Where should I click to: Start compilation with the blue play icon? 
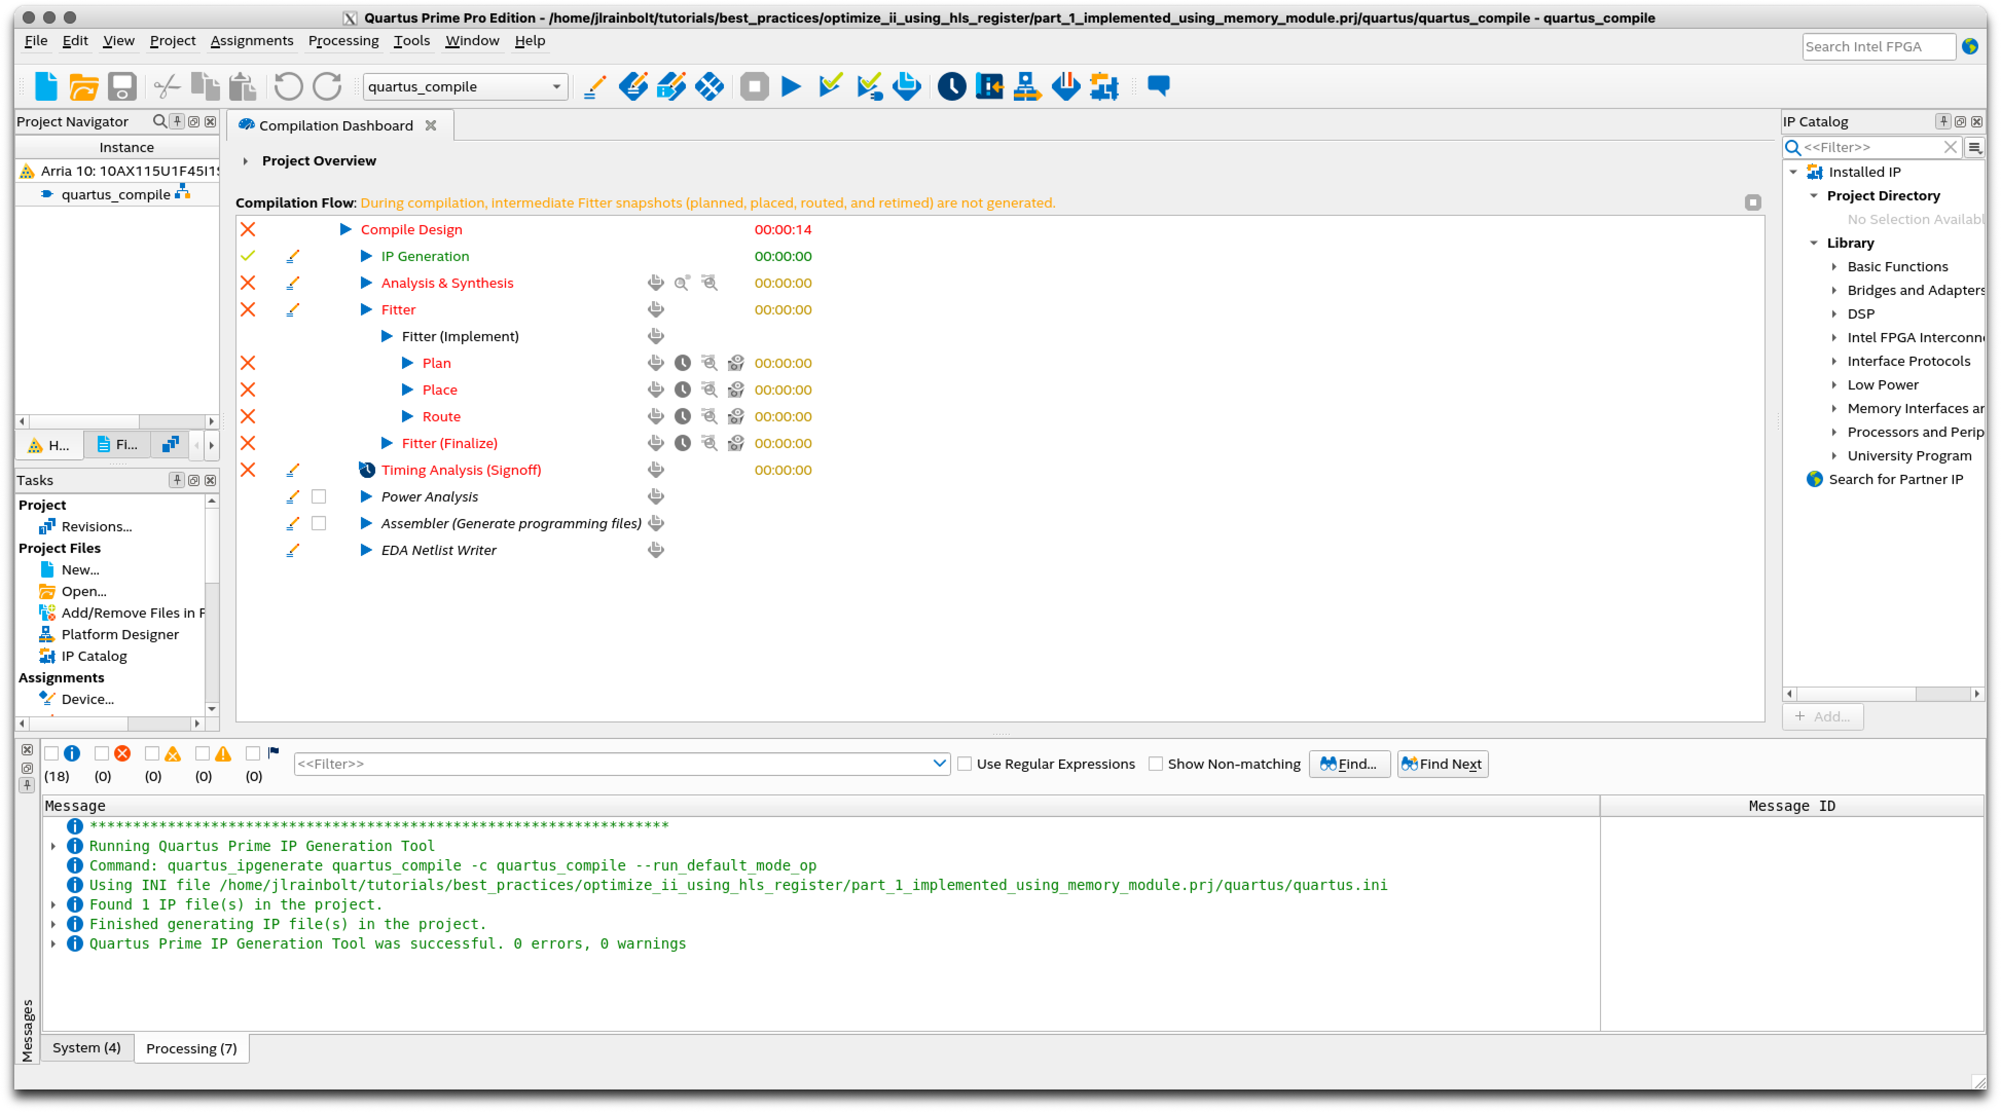pyautogui.click(x=791, y=86)
